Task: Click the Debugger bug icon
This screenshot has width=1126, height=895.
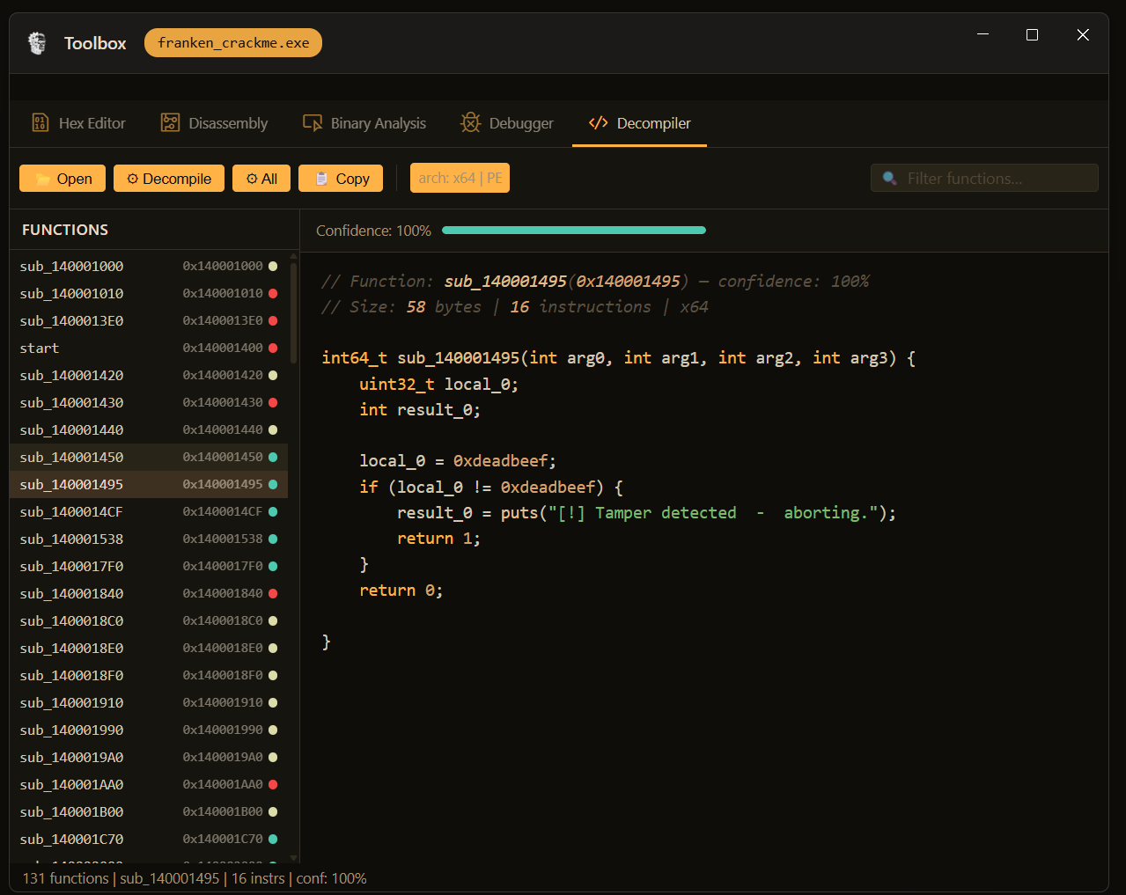Action: coord(471,123)
